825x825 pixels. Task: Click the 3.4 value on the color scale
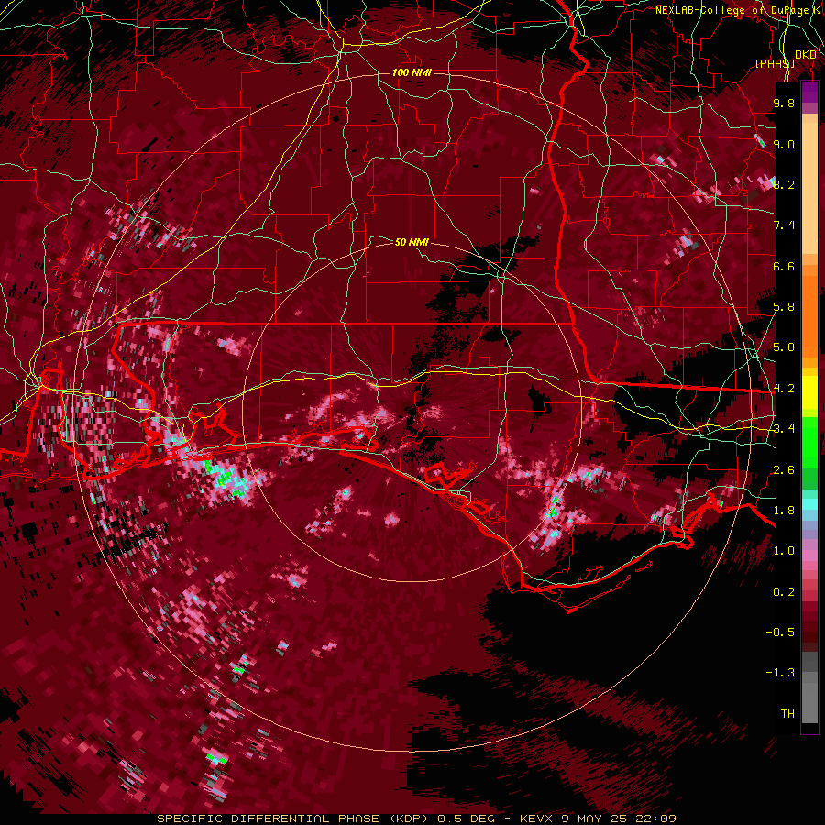tap(784, 429)
